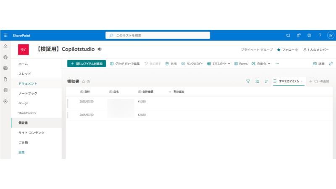
Task: Click the settings gear icon in header
Action: tap(309, 36)
